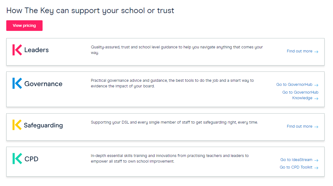
Task: Click arrow icon beside Go to CPD Toolkit
Action: click(316, 168)
